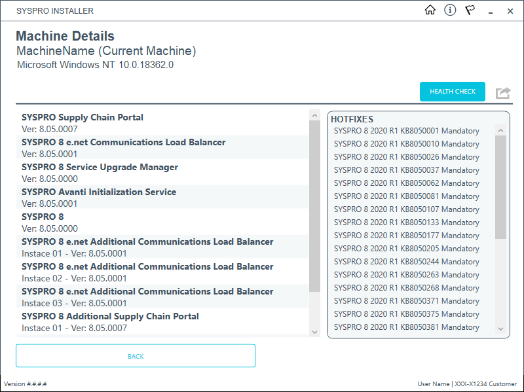Minimize the SYSPRO Installer window
This screenshot has width=524, height=392.
[491, 11]
